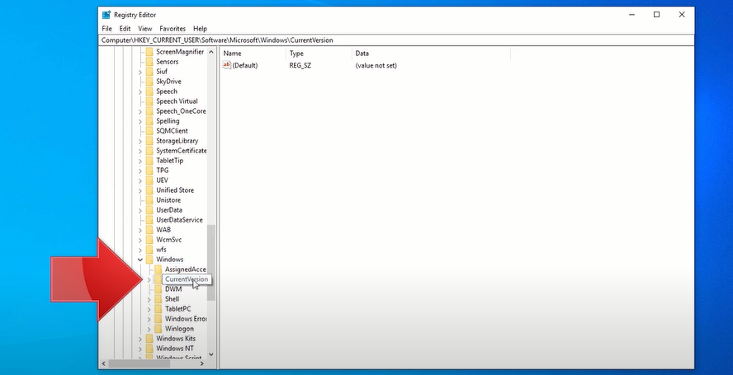733x375 pixels.
Task: Click the UserData folder icon
Action: click(149, 210)
